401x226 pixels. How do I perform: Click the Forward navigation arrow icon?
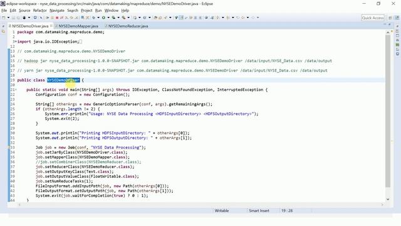point(253,18)
